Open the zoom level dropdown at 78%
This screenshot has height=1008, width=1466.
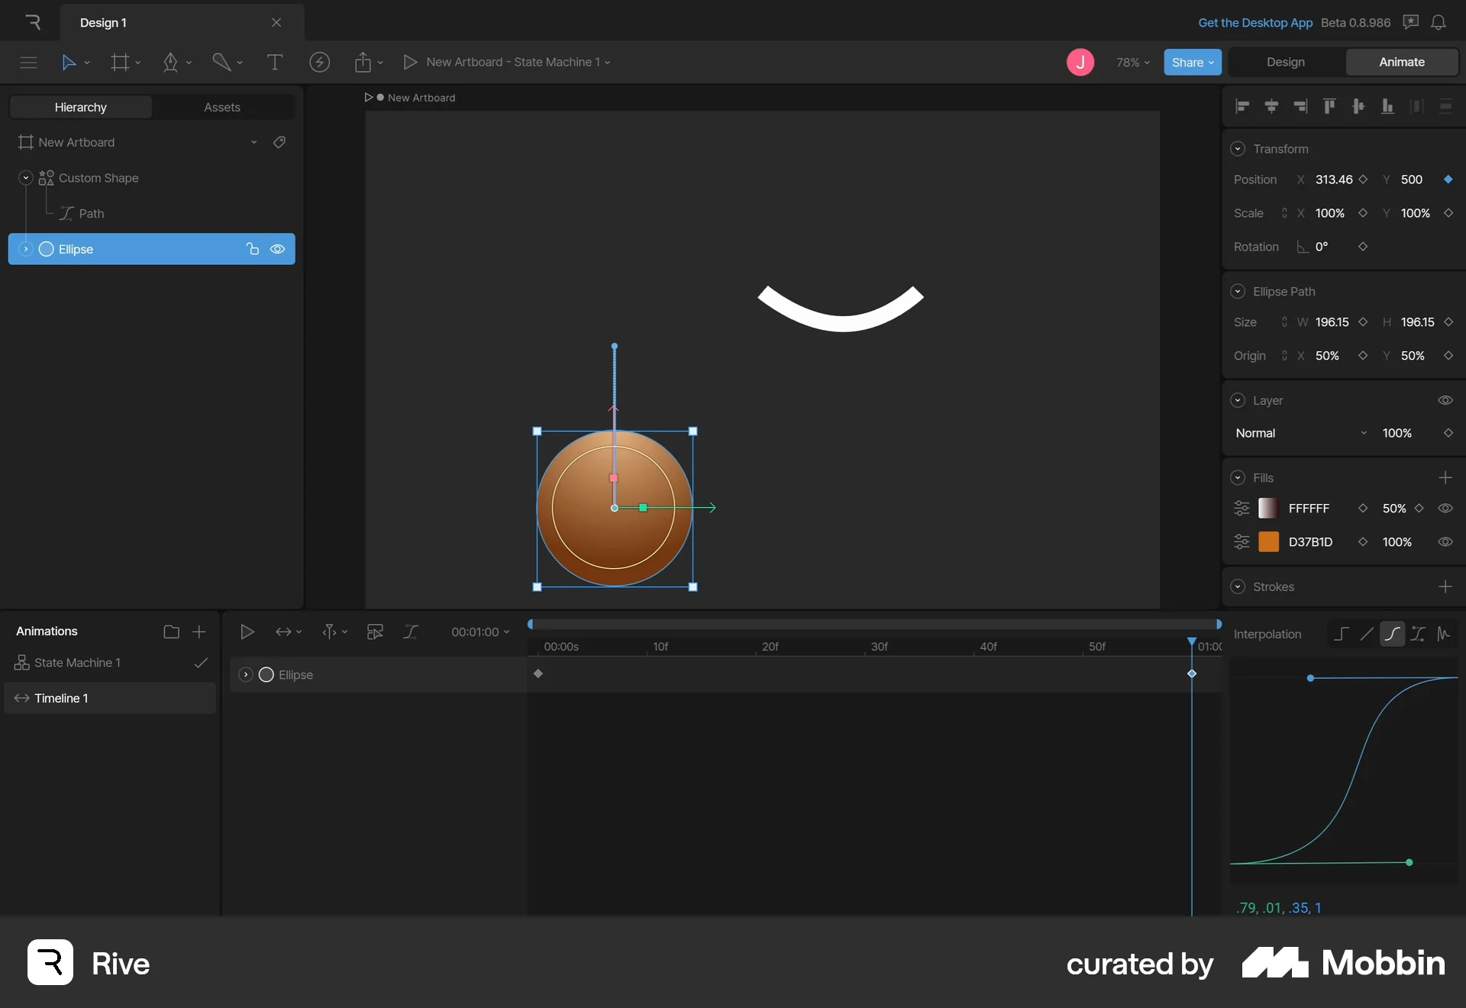pyautogui.click(x=1133, y=62)
